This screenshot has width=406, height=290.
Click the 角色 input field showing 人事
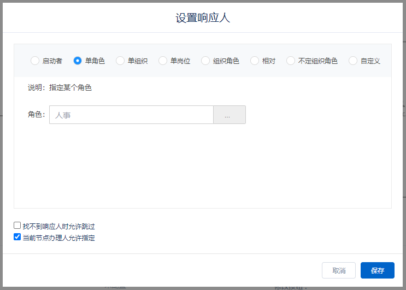coord(131,115)
